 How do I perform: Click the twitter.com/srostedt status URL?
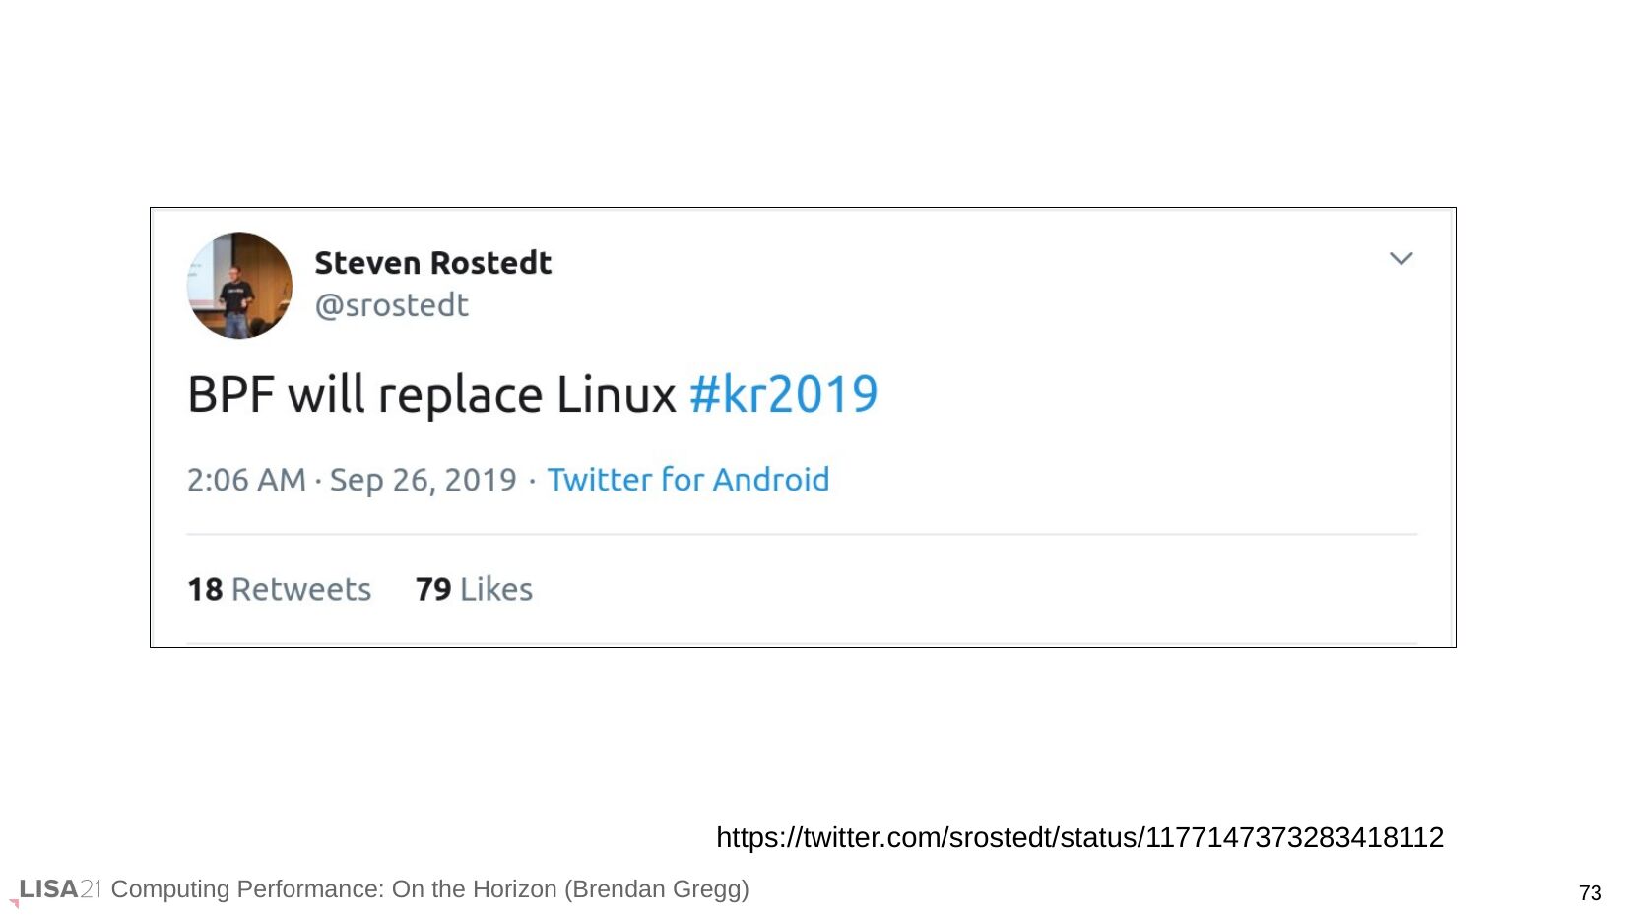[x=1079, y=837]
